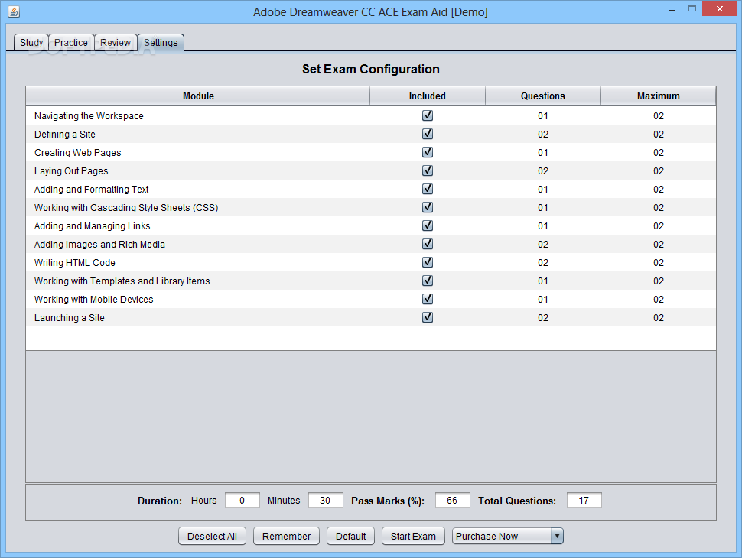Screen dimensions: 742x558
Task: Select Maximum cell for Adding and Managing Links
Action: coord(659,226)
